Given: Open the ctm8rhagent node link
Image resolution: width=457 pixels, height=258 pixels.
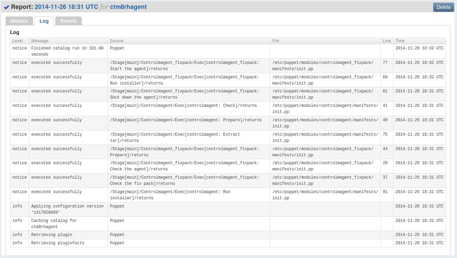Looking at the screenshot, I should click(128, 7).
